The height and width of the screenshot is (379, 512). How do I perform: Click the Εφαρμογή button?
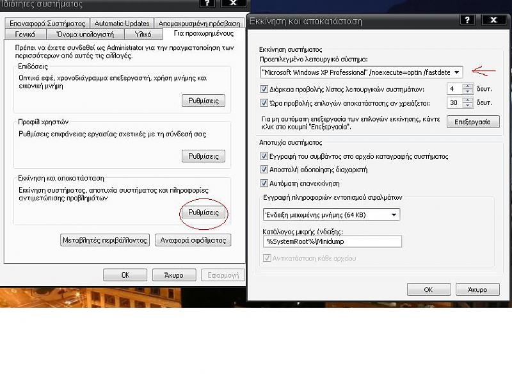point(223,275)
